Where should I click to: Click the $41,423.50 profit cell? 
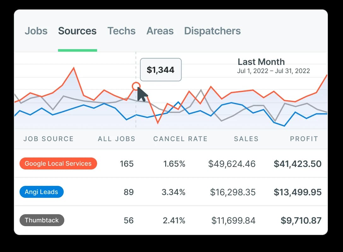298,164
